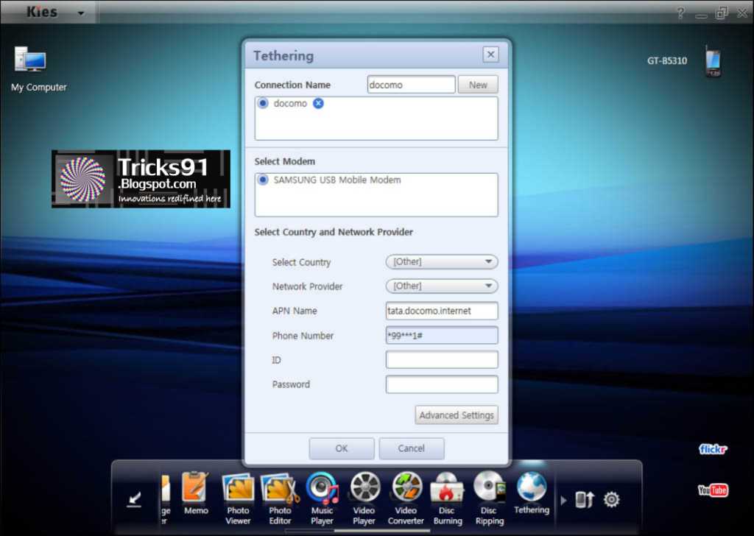Confirm with the OK button

click(x=342, y=448)
